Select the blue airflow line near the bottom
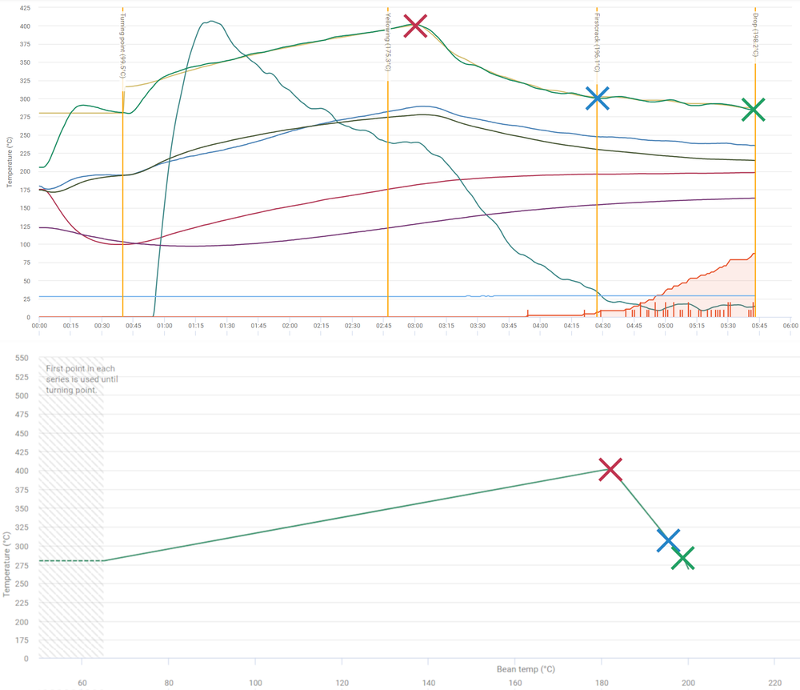Viewport: 800px width, 690px height. tap(320, 295)
